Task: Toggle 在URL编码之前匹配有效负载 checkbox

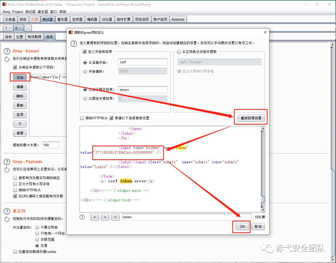Action: 15,196
